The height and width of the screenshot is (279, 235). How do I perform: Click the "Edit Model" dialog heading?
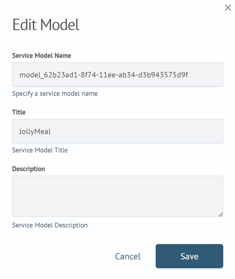click(46, 25)
